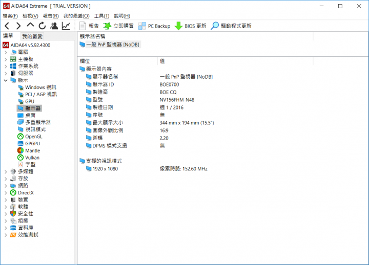Click 驅動程式更新 driver update button
This screenshot has height=265, width=369.
[x=231, y=26]
